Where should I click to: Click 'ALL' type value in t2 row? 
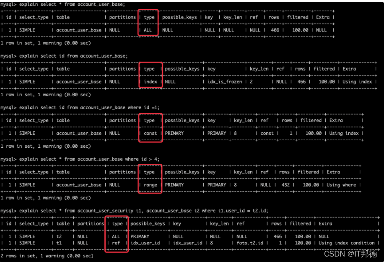pos(116,236)
